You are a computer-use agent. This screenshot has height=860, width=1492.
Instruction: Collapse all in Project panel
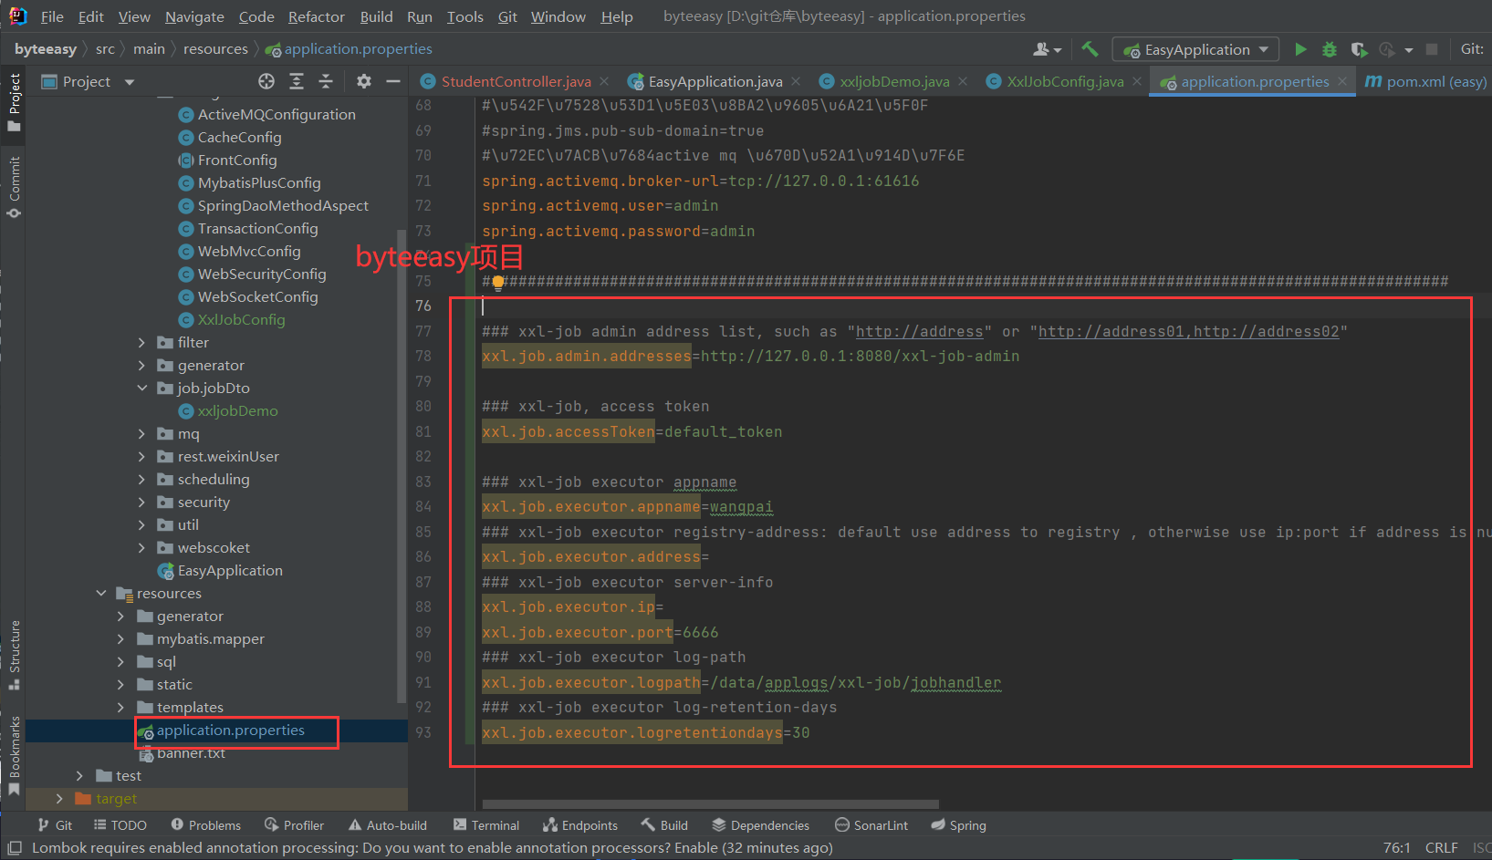tap(326, 81)
